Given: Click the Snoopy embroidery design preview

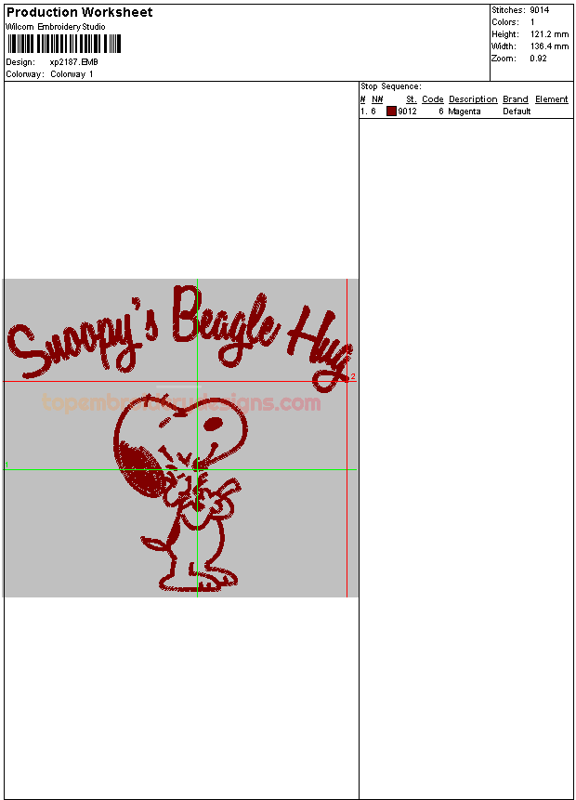Looking at the screenshot, I should click(x=181, y=438).
